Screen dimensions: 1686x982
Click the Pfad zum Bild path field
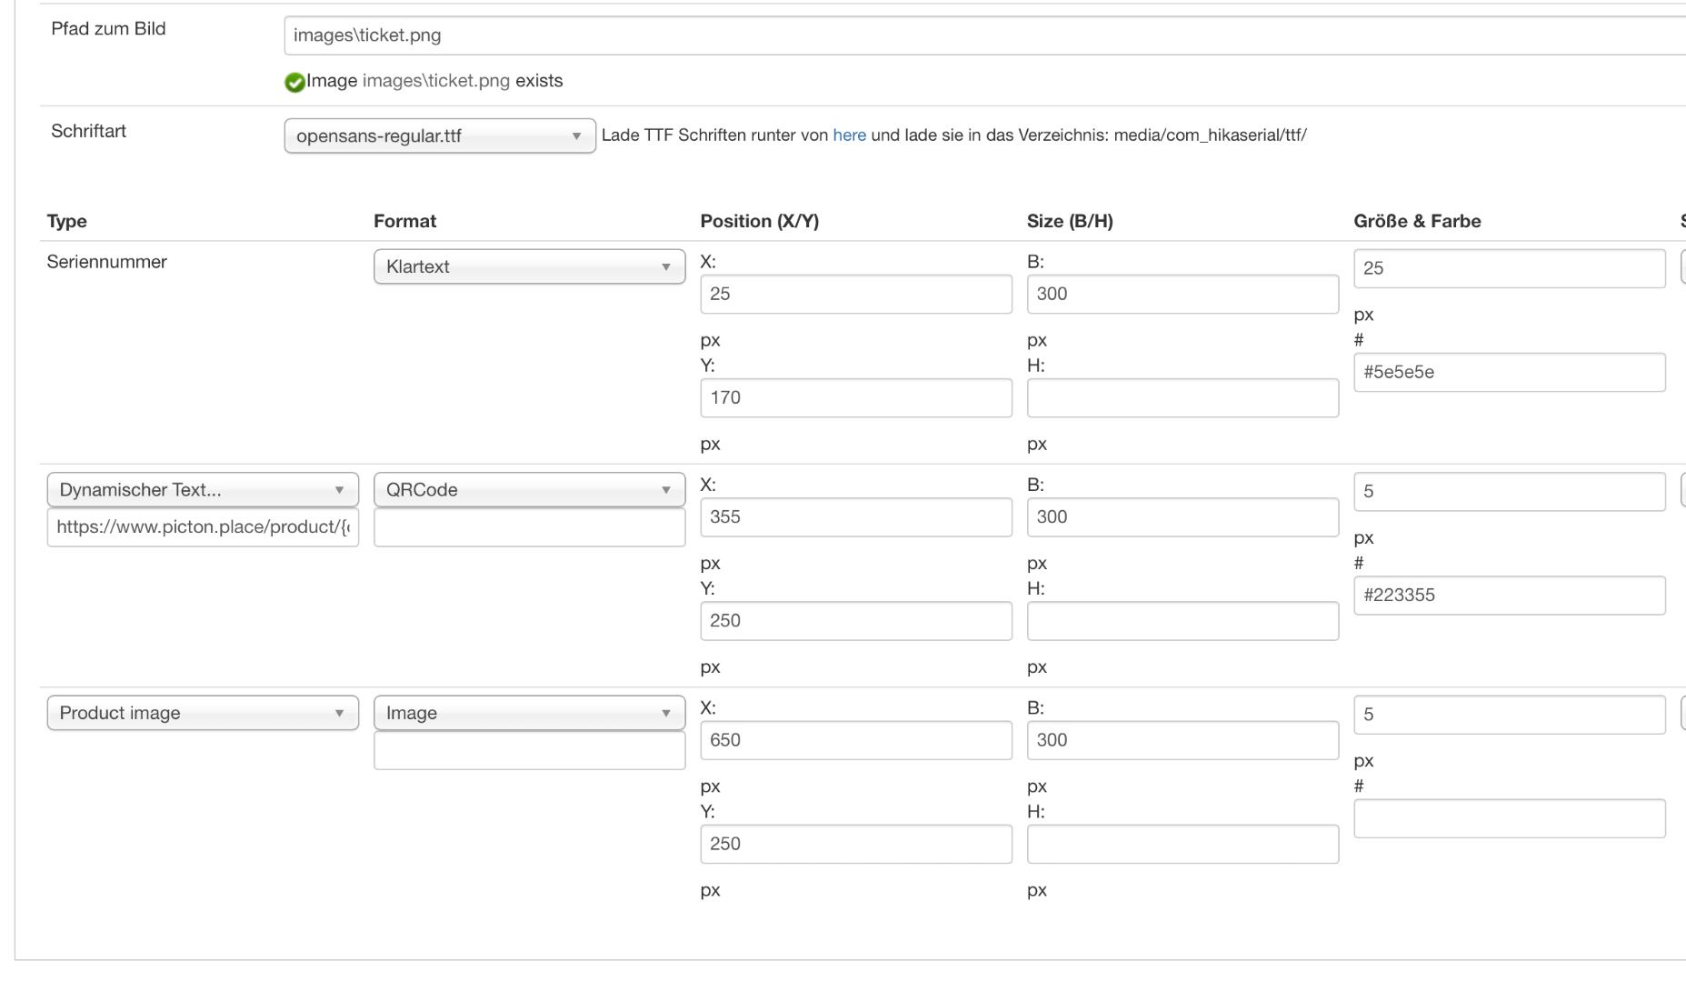click(982, 36)
